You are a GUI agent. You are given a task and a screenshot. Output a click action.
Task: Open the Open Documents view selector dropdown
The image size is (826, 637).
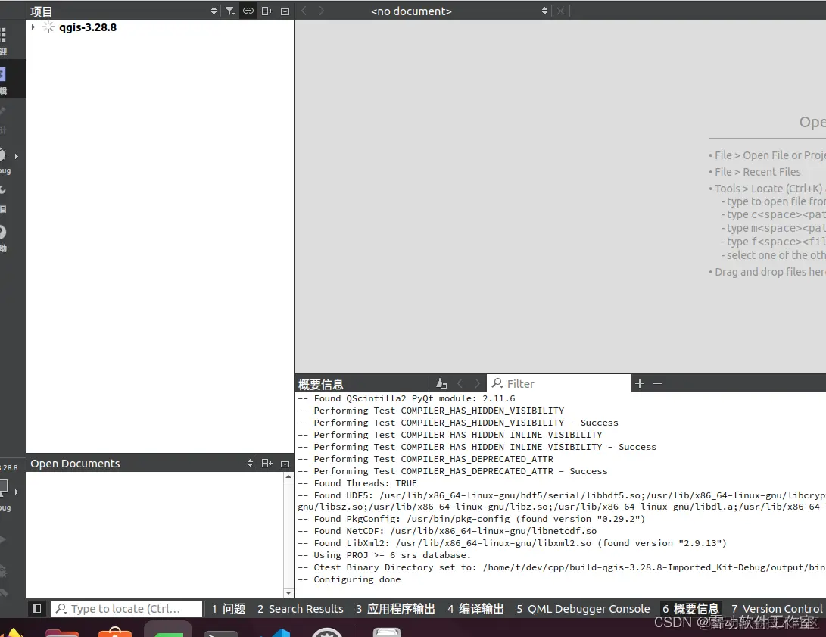click(251, 463)
